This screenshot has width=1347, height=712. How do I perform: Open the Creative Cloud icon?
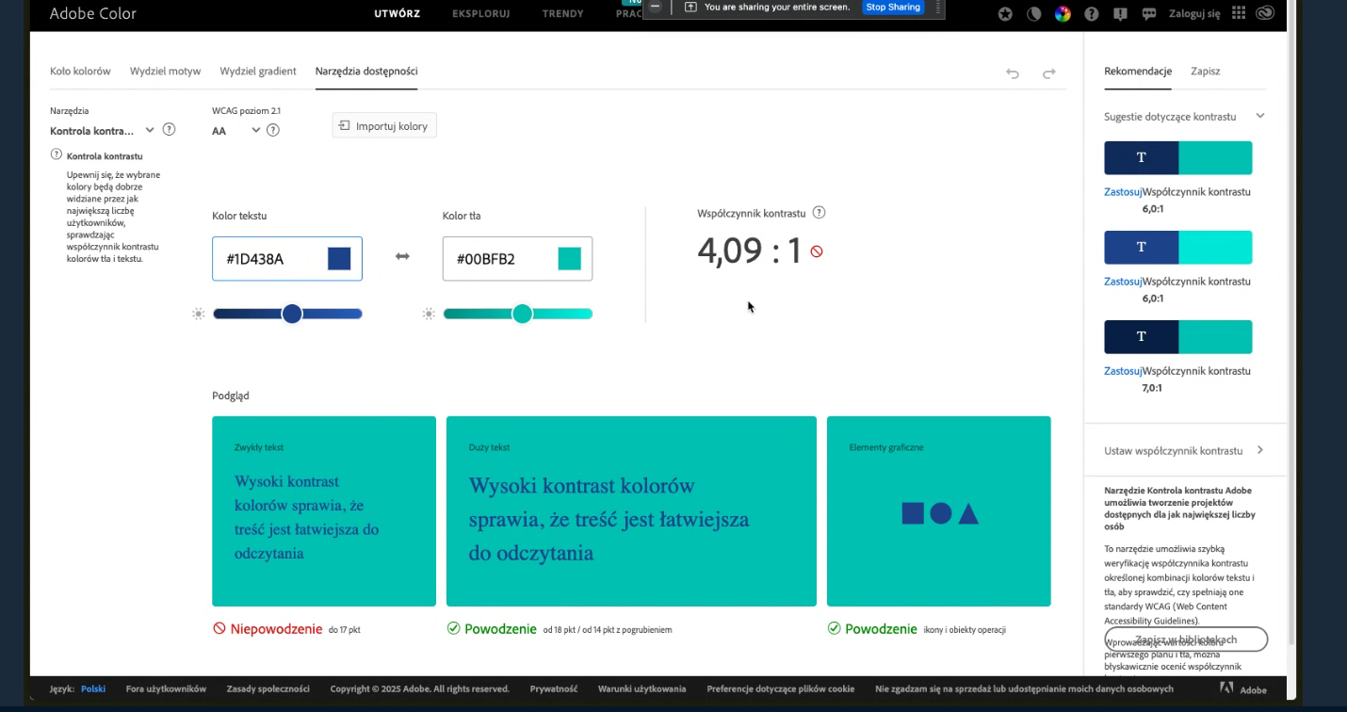coord(1266,13)
